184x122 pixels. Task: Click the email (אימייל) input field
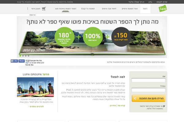coord(148,90)
